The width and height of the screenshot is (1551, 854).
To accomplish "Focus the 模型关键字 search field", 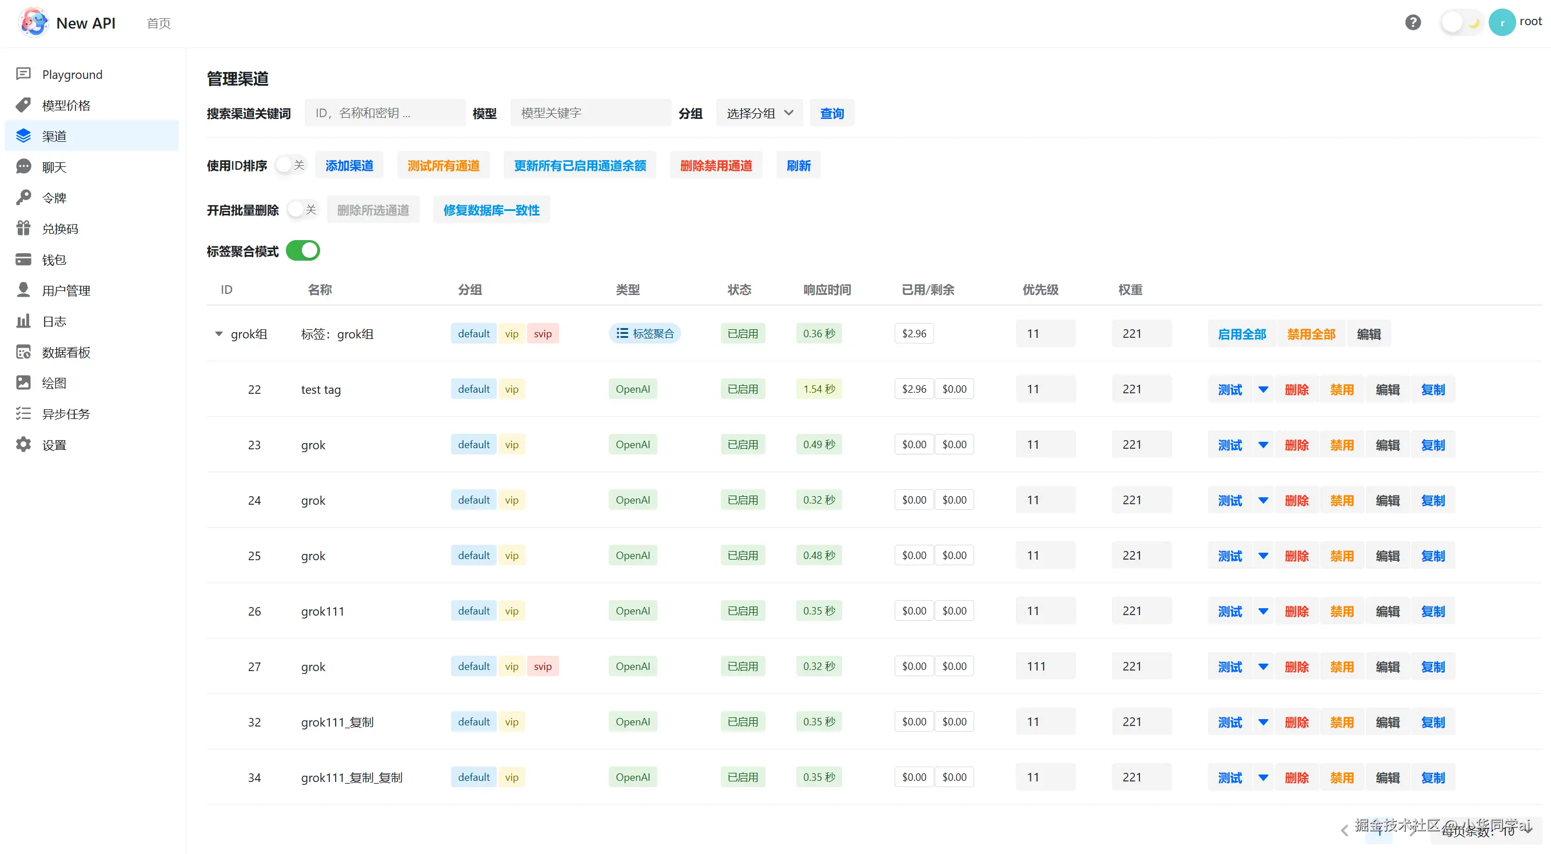I will click(x=590, y=113).
